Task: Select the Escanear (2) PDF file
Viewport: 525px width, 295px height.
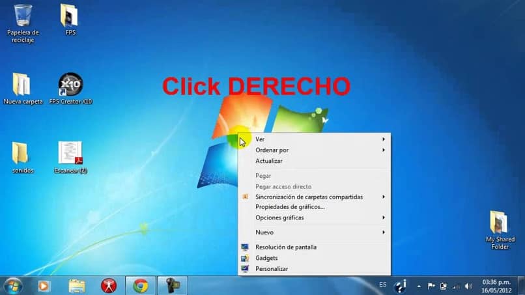Action: click(x=70, y=158)
